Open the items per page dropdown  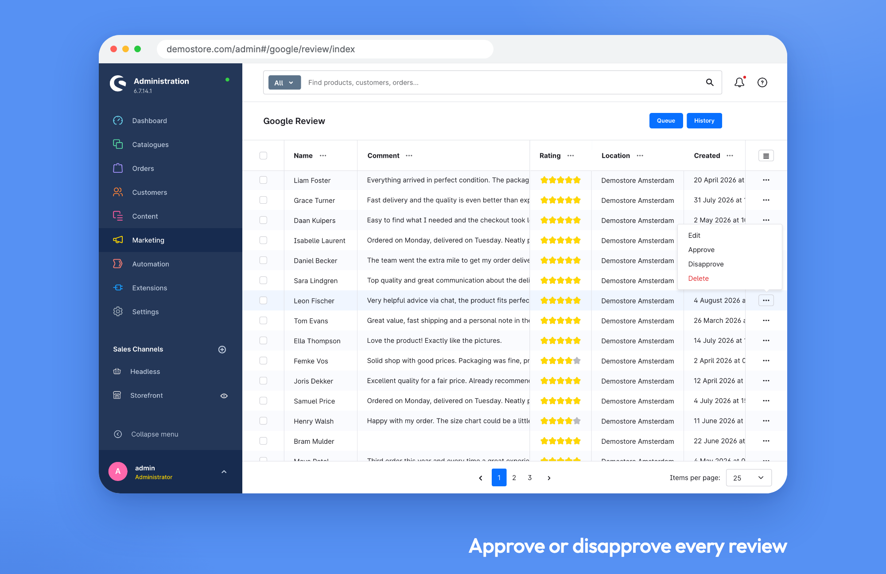point(749,478)
